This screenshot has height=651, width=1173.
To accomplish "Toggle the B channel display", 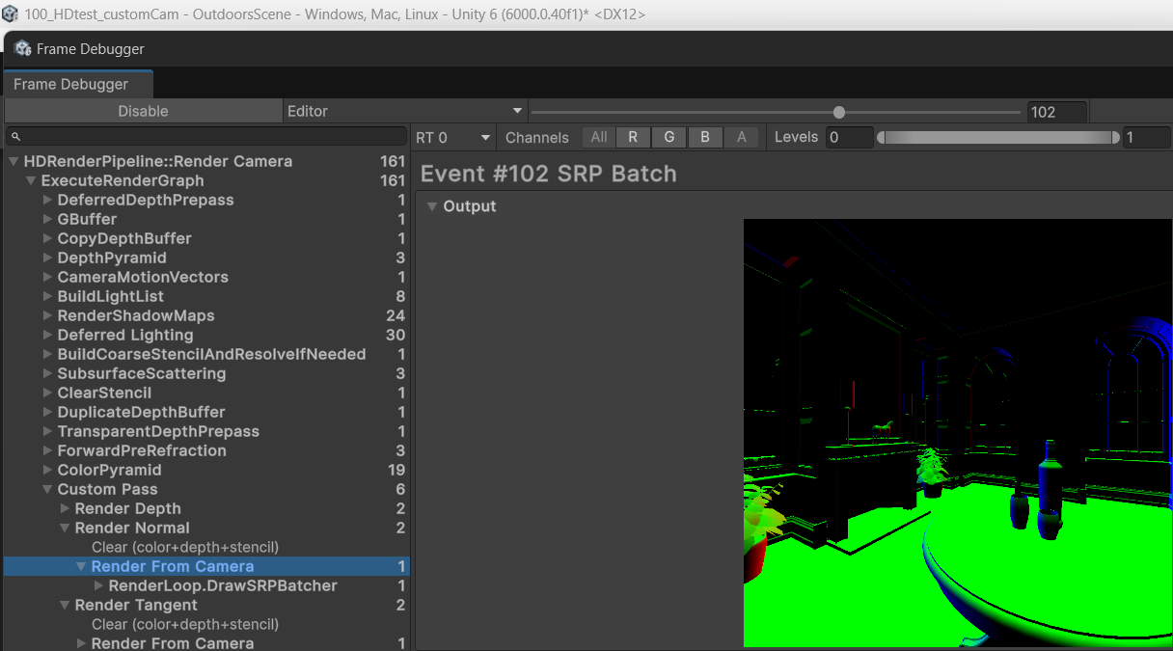I will click(705, 137).
